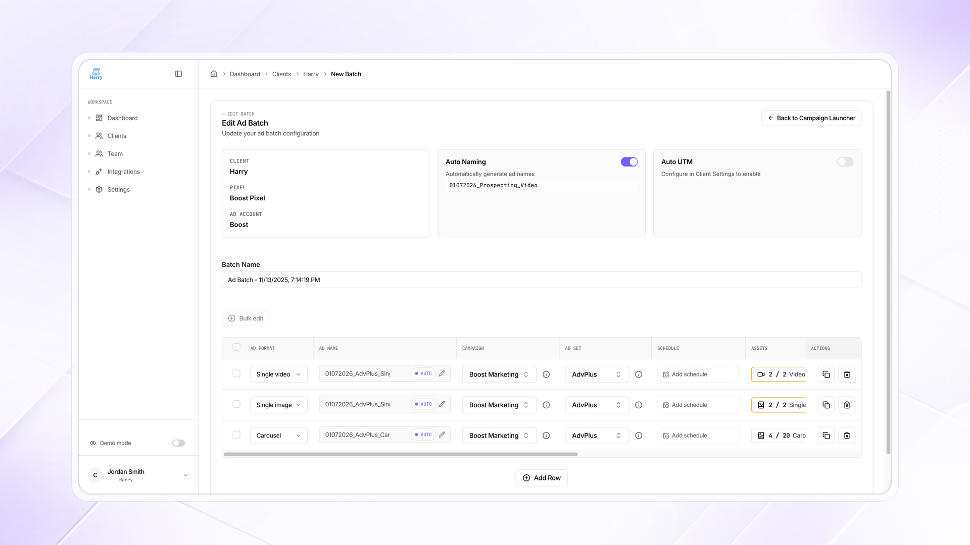Image resolution: width=970 pixels, height=545 pixels.
Task: Toggle Demo mode switch
Action: tap(178, 443)
